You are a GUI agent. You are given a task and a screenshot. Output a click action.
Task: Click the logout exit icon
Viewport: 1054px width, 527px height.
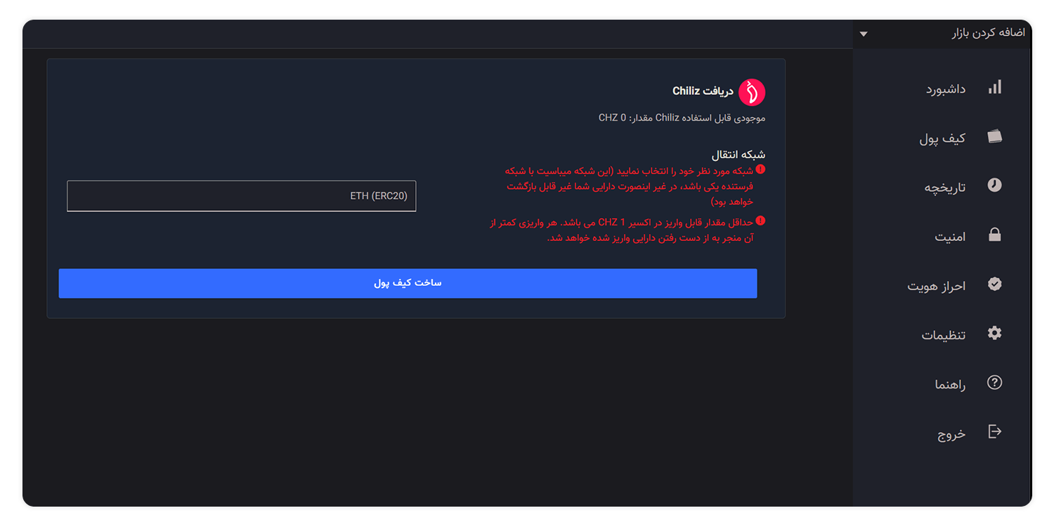pos(994,431)
